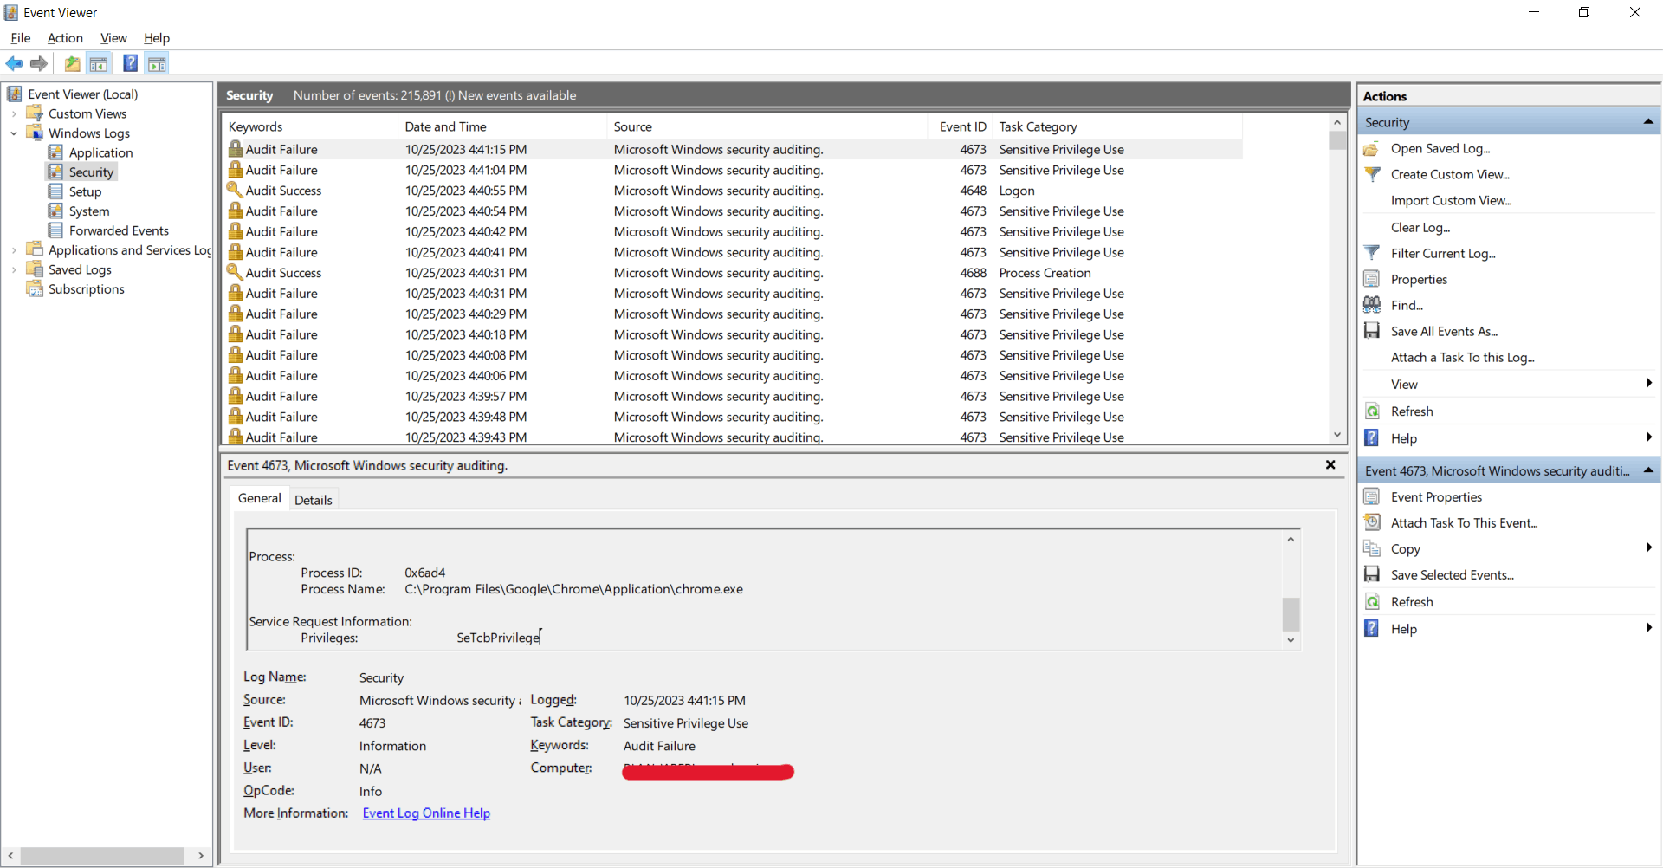Click the Filter Current Log funnel icon

pos(1372,253)
